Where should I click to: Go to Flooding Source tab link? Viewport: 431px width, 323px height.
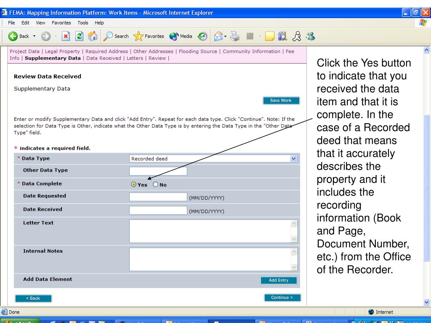198,51
